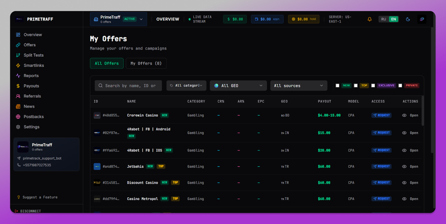Screen dimensions: 446x224
Task: Open the All categories dropdown
Action: tap(186, 85)
